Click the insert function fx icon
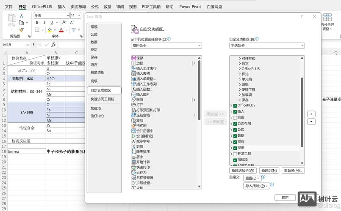 (53, 45)
